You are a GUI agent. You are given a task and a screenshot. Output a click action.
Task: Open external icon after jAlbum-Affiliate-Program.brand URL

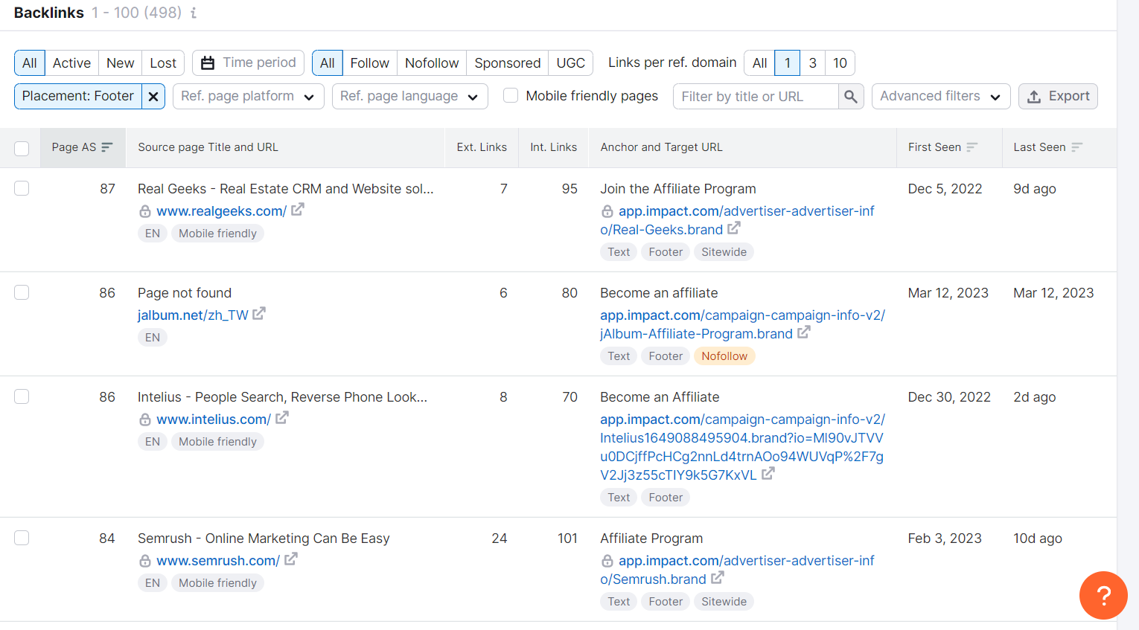pos(804,332)
